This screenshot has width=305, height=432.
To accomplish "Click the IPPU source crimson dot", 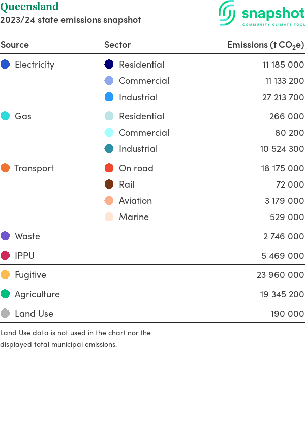I will tap(5, 256).
